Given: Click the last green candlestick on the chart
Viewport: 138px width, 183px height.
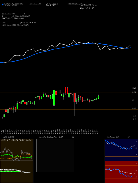Looking at the screenshot, I should coord(99,97).
